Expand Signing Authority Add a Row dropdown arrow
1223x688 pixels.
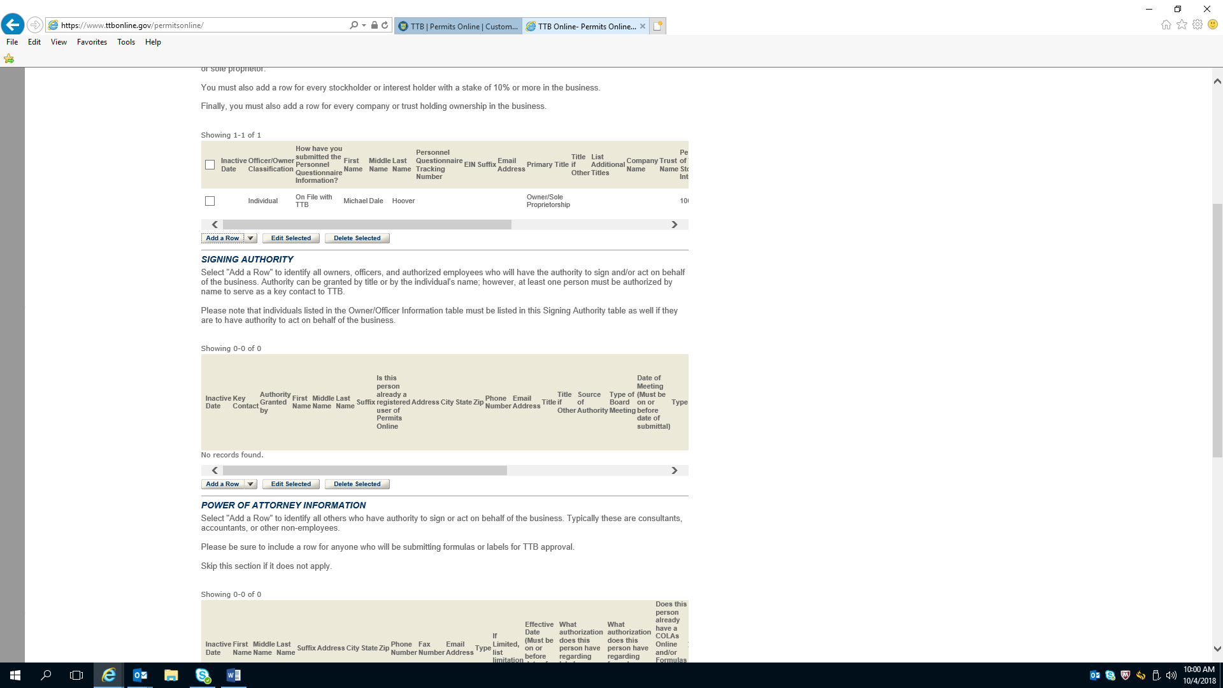click(250, 484)
